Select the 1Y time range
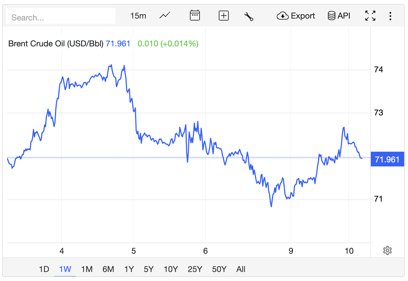Screen dimensions: 408x281 pyautogui.click(x=129, y=269)
